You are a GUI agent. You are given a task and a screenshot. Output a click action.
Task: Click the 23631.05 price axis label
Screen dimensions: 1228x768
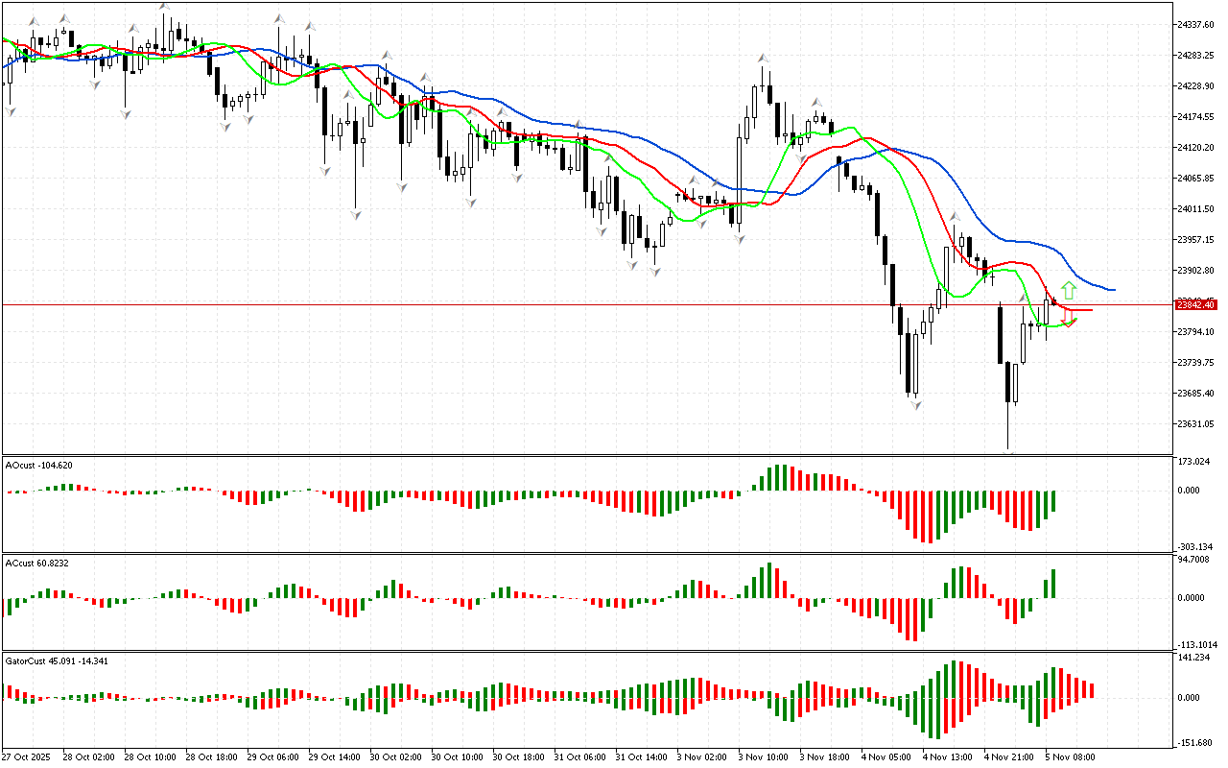click(x=1195, y=423)
